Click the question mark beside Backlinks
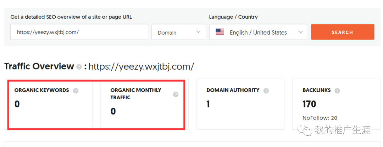Screen dimensions: 383x147 click(x=337, y=91)
